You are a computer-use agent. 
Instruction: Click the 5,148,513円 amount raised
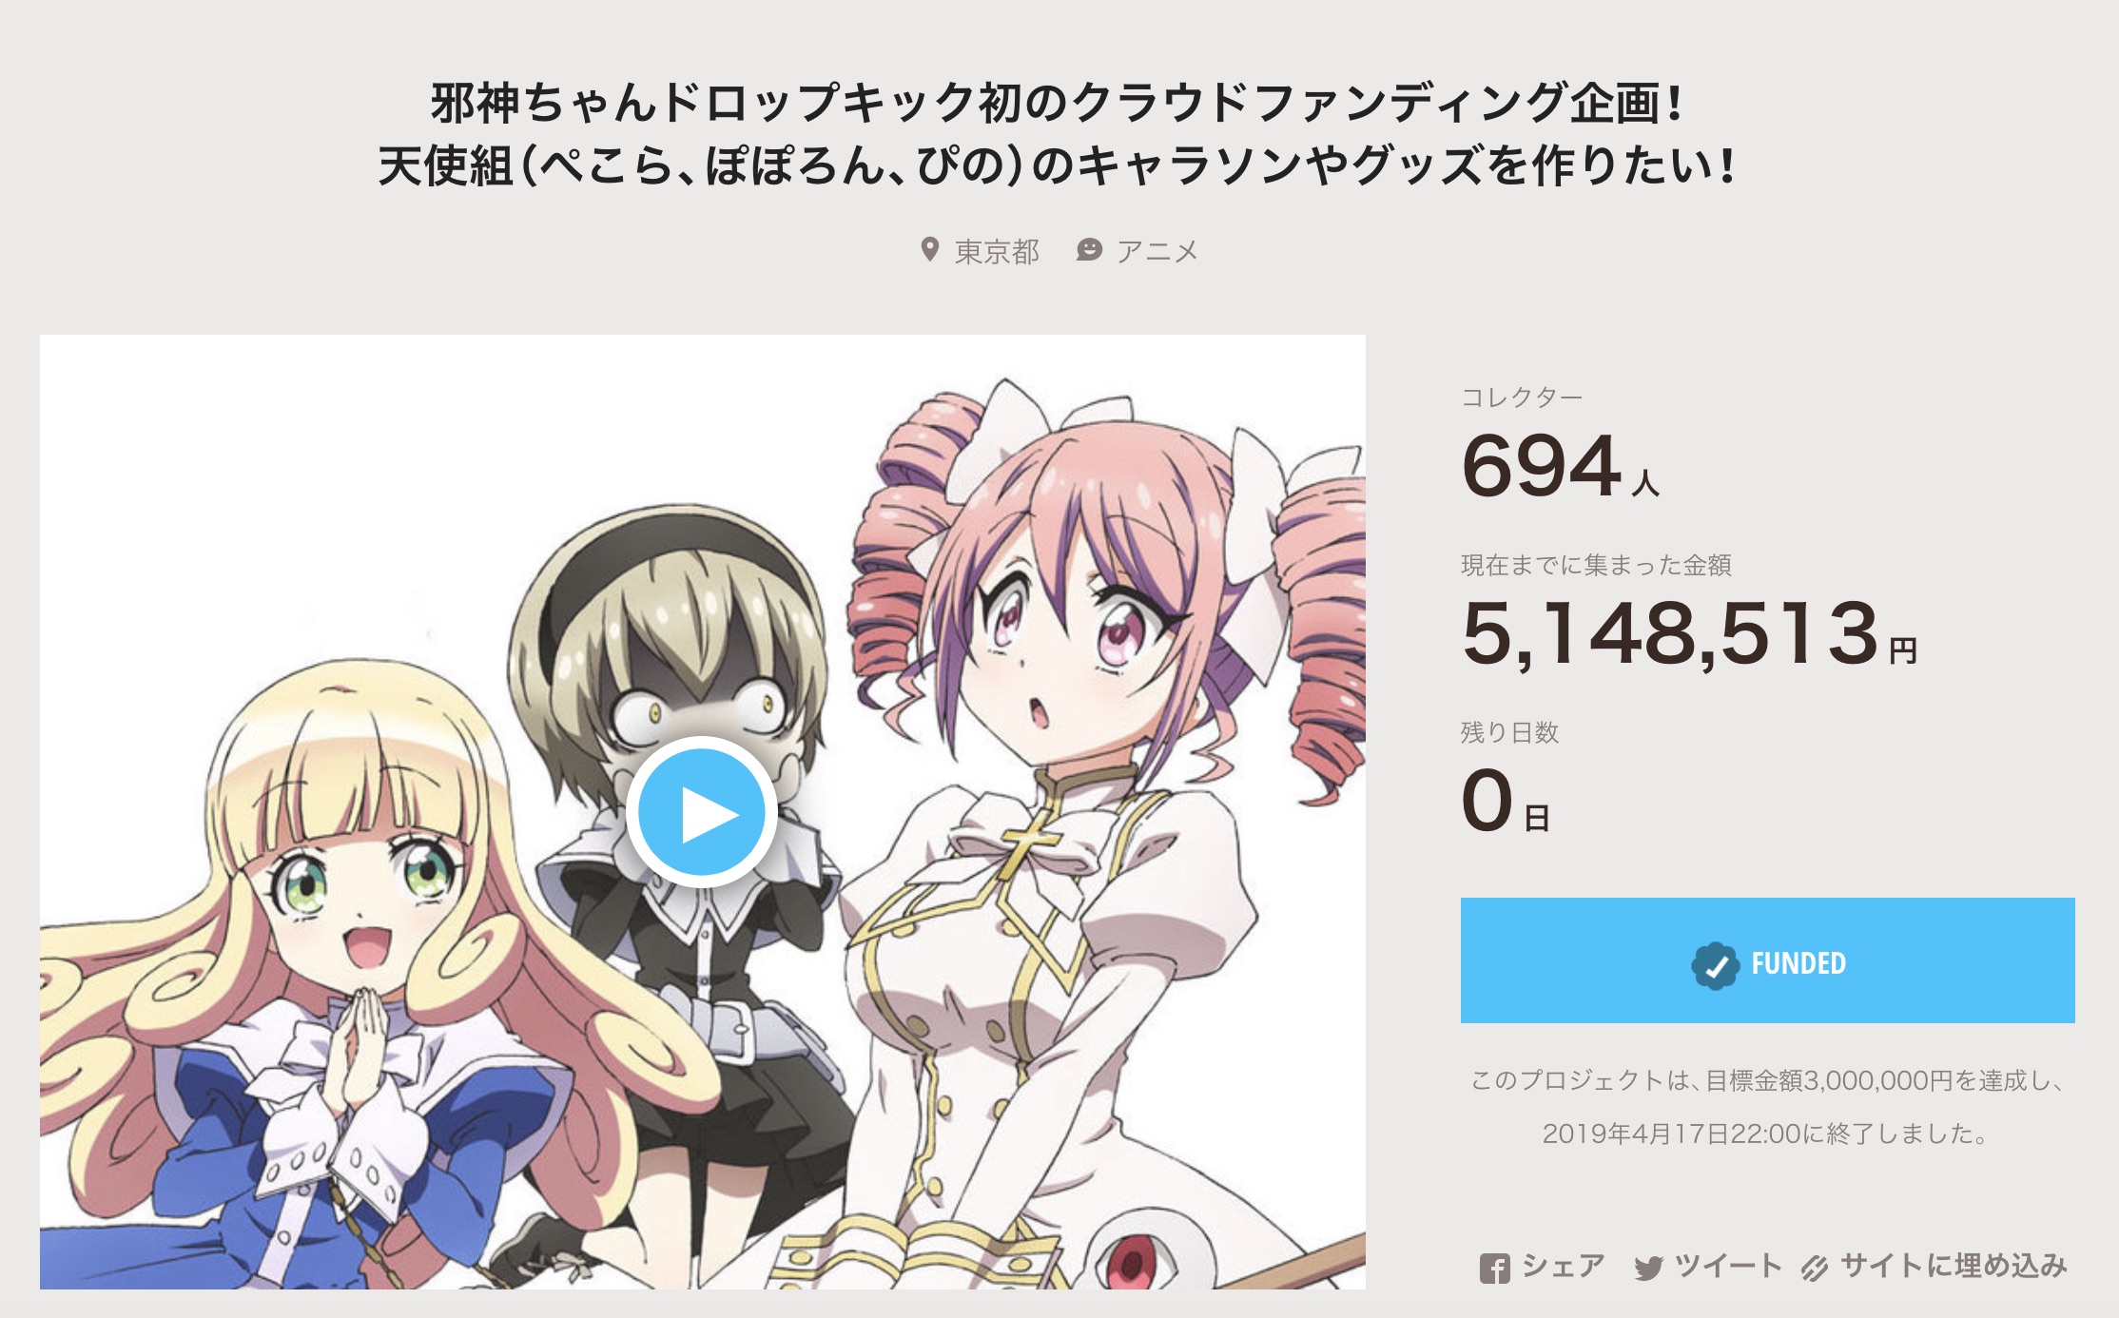pyautogui.click(x=1689, y=634)
